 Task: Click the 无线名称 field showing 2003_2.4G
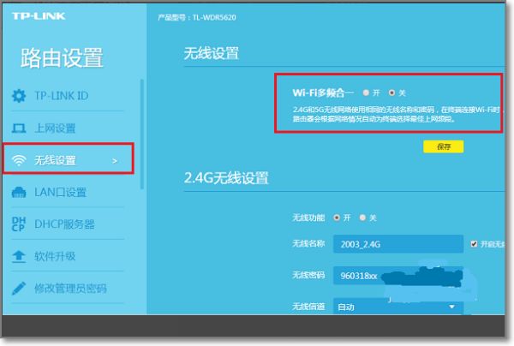398,244
